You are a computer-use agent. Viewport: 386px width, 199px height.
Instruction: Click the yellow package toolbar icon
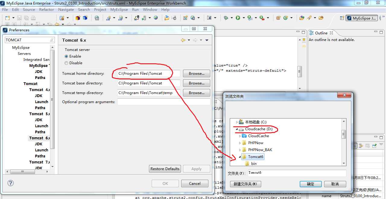coord(78,18)
